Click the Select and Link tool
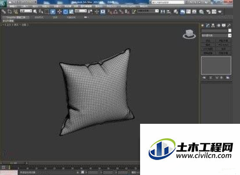The image size is (240, 175). [x=4, y=12]
